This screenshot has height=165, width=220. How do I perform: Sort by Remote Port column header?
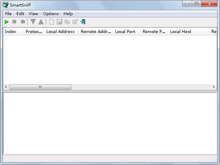(154, 32)
